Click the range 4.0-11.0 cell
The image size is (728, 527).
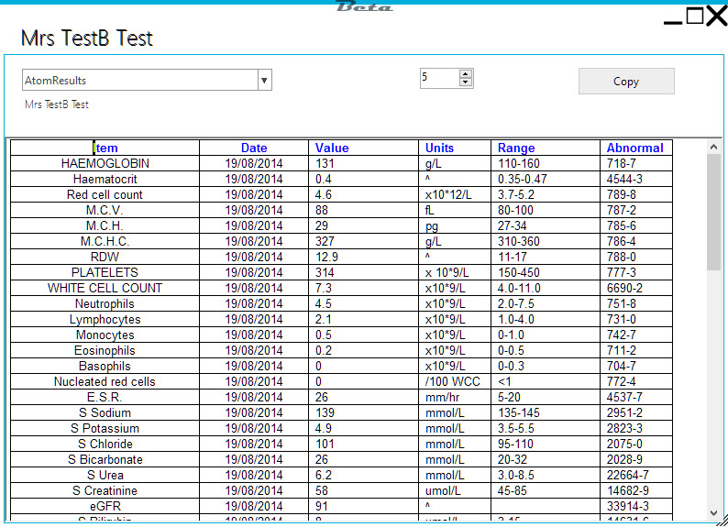pyautogui.click(x=546, y=288)
